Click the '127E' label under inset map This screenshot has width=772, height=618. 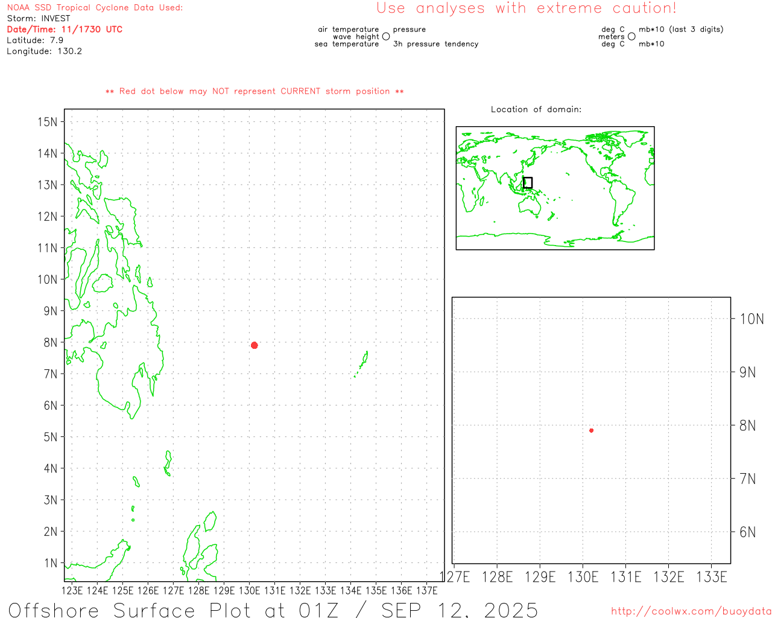click(455, 577)
